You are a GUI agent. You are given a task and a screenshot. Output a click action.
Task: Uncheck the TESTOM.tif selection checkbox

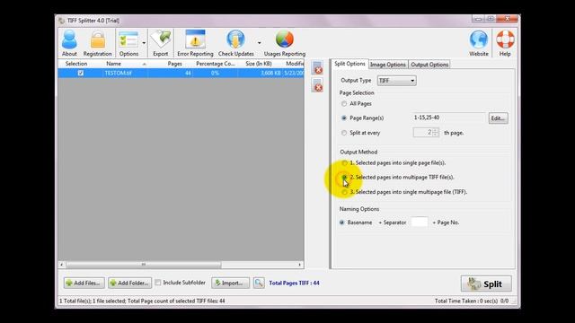(x=81, y=73)
